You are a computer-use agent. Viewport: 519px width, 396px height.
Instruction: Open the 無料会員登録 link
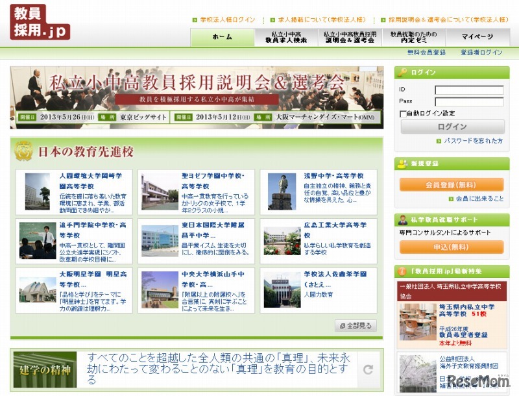tap(426, 53)
